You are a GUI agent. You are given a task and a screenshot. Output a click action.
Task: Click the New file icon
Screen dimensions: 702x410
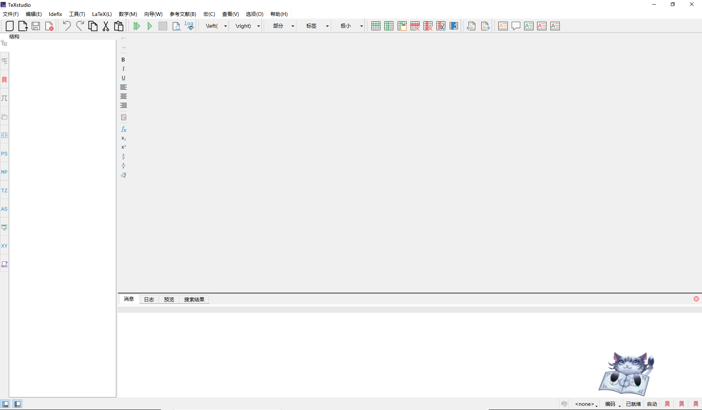(x=10, y=26)
